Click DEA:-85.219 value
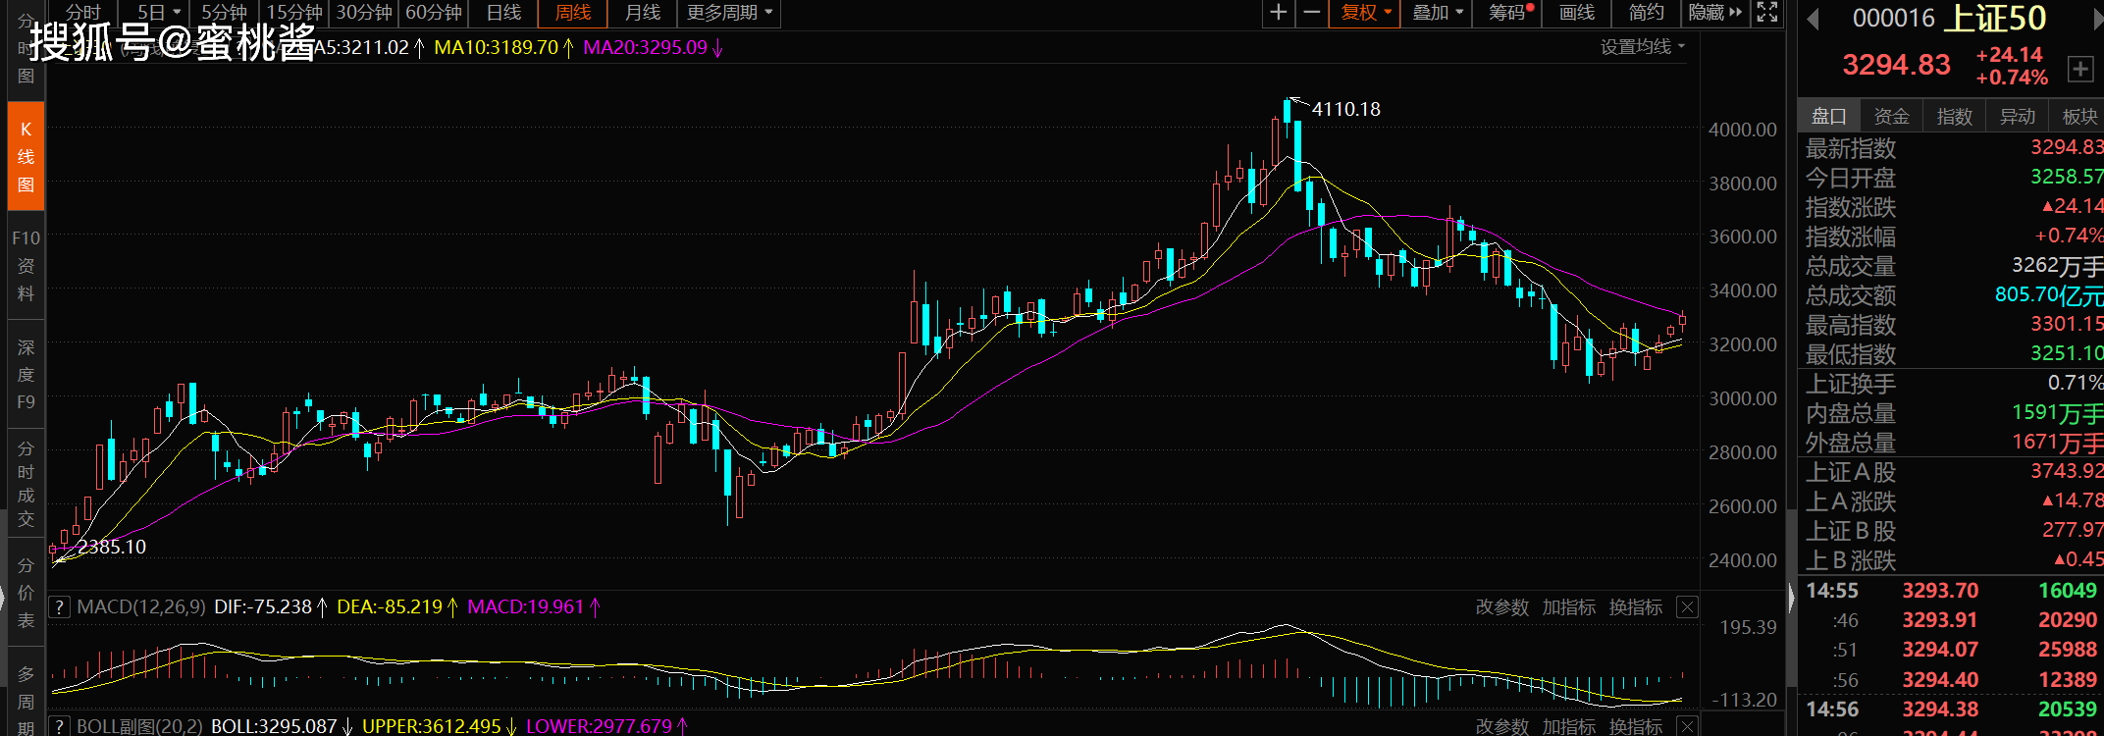 coord(390,607)
